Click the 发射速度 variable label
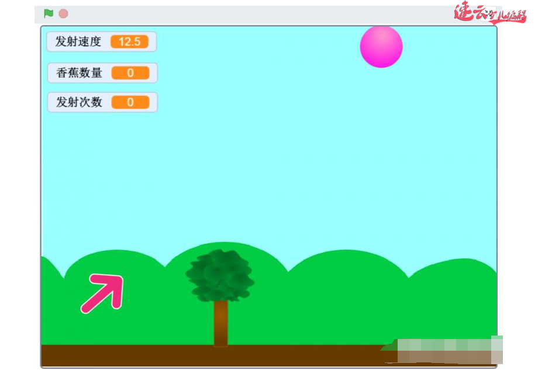545x370 pixels. pos(78,42)
